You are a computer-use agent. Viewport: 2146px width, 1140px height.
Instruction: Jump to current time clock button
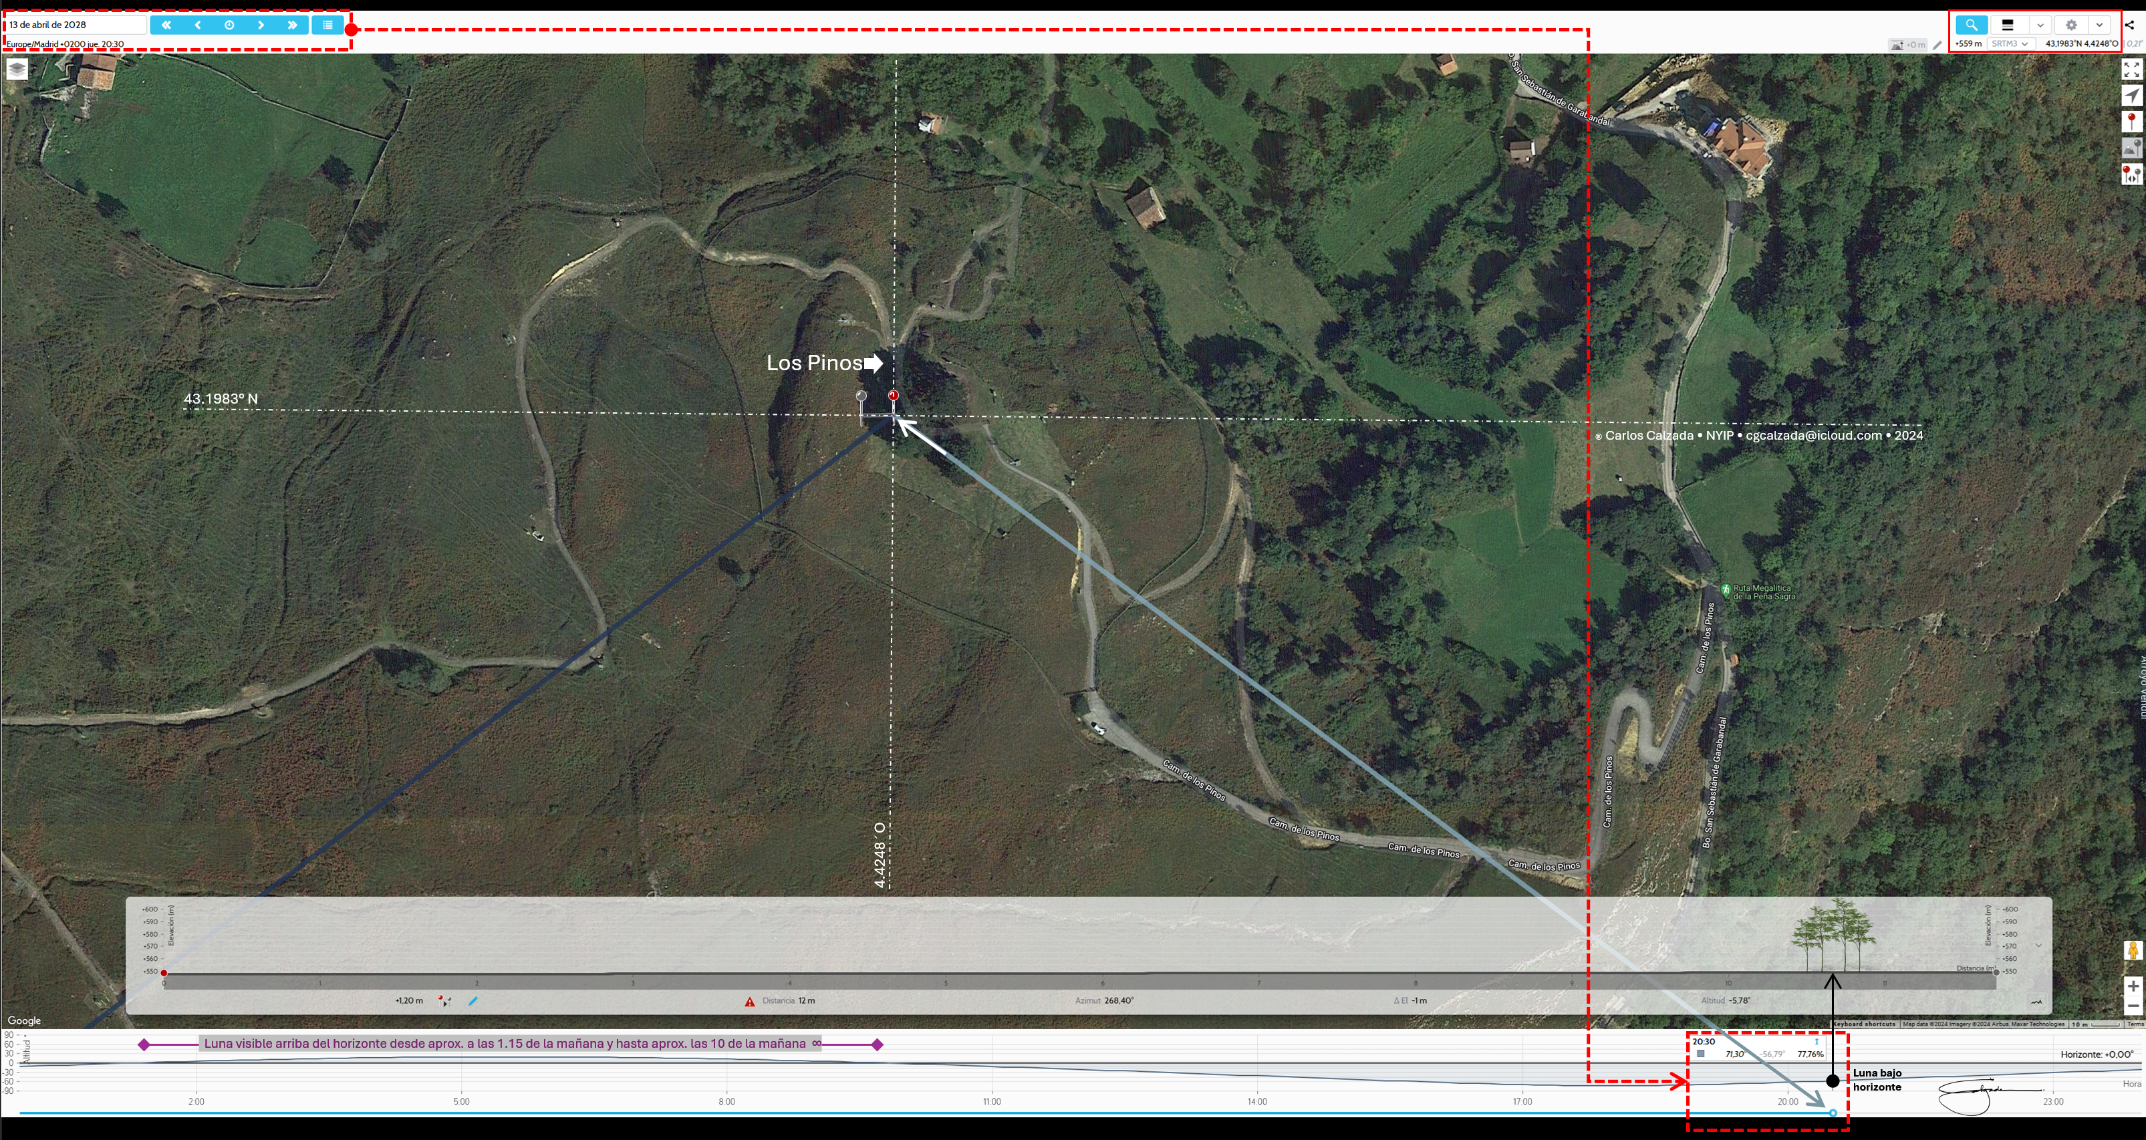coord(229,25)
